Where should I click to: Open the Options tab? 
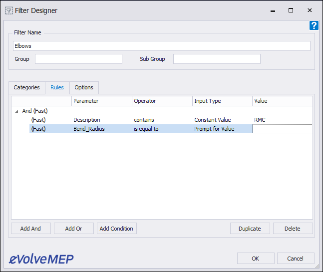[x=84, y=87]
